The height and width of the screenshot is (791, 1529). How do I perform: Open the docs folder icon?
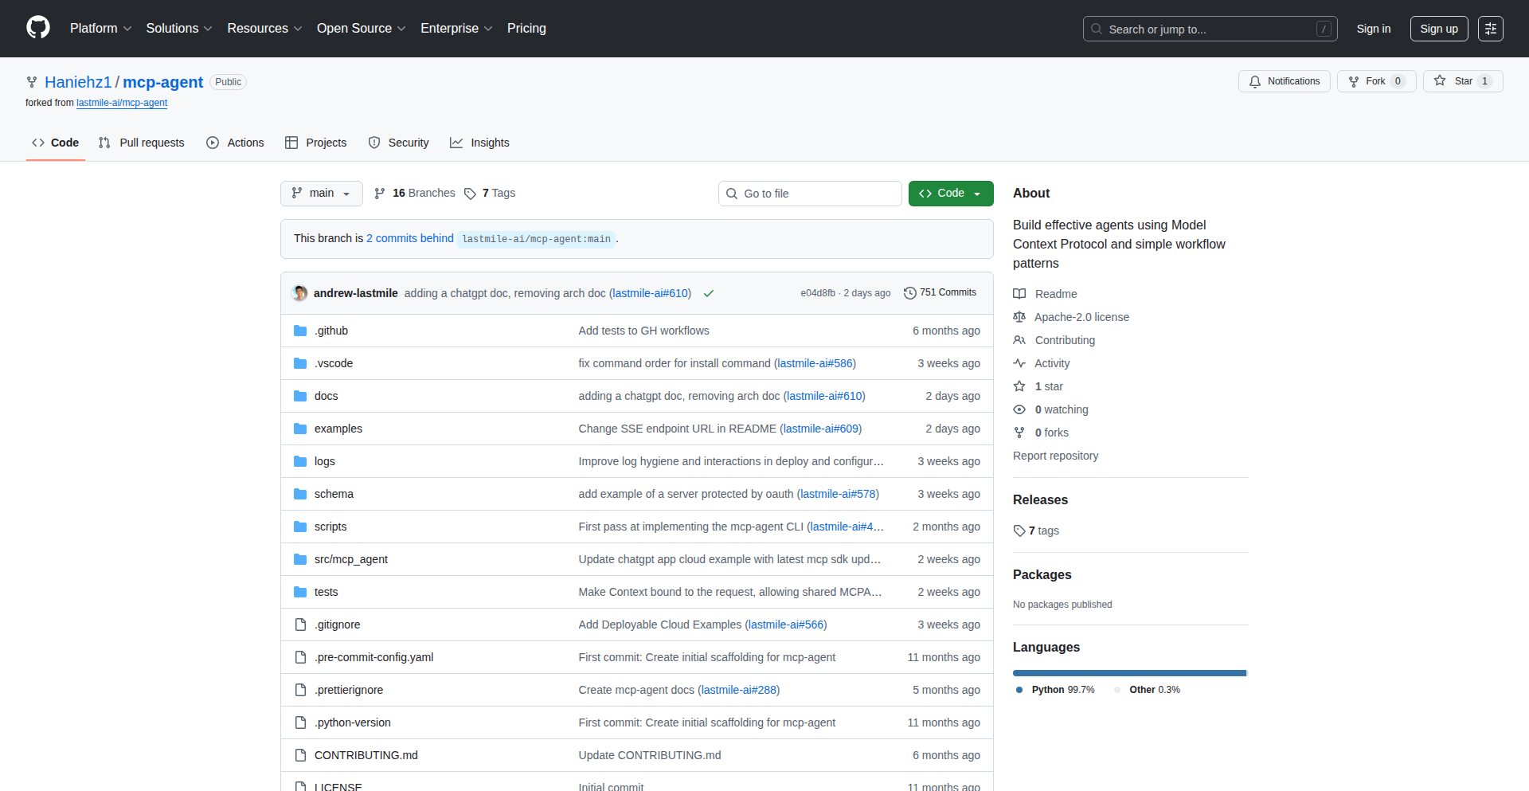300,396
